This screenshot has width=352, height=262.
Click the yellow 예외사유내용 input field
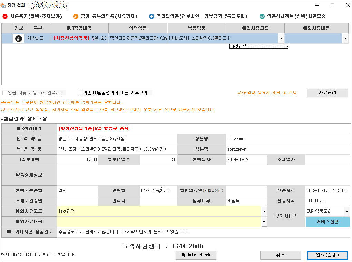tap(159, 221)
